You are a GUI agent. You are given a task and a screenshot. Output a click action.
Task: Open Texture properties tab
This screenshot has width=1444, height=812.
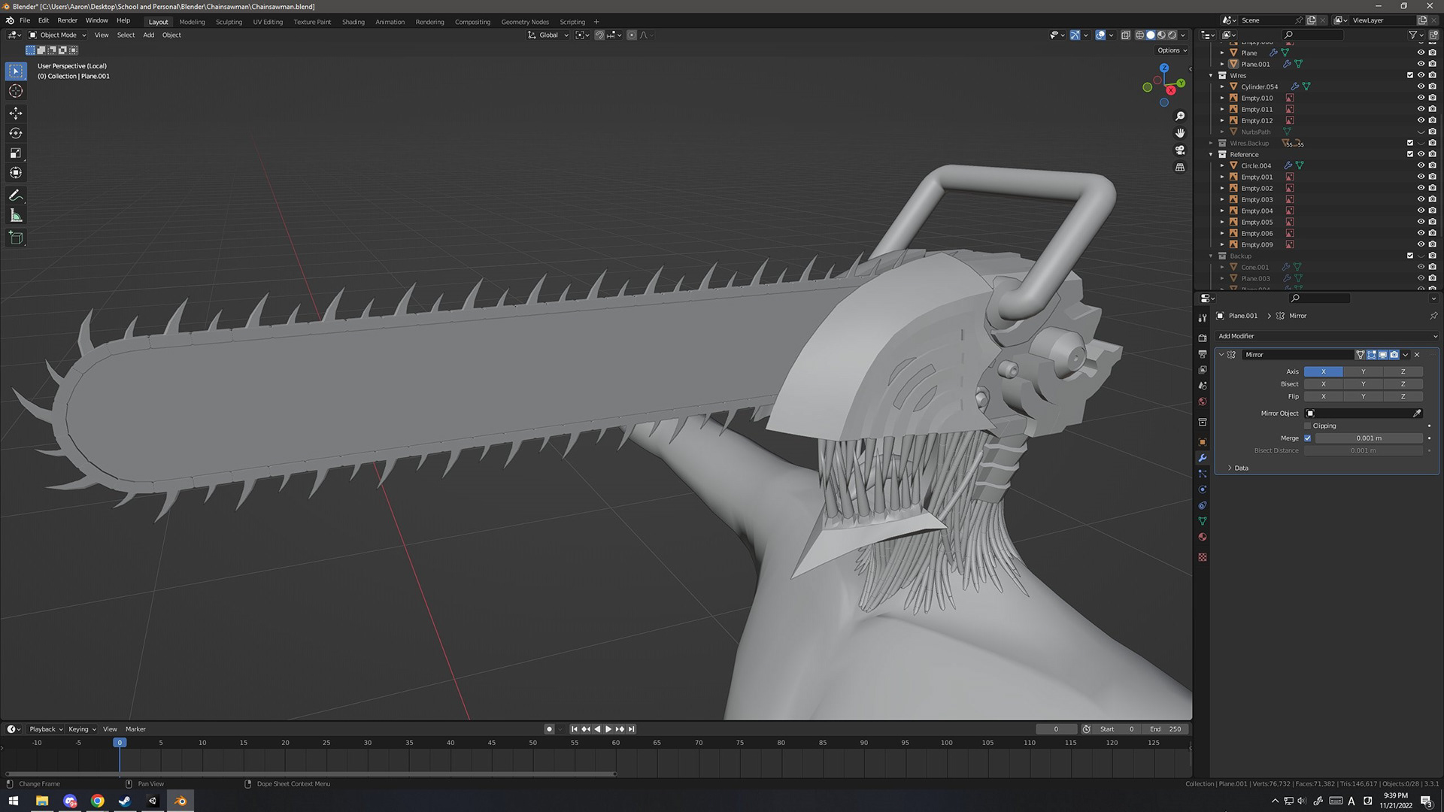1203,557
